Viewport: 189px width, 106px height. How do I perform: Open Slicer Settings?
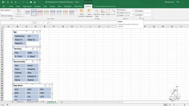pyautogui.click(x=7, y=16)
